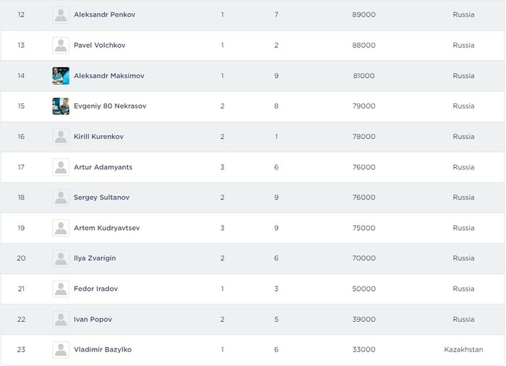Open Evgeniy 80 Nekrasov's profile photo
The width and height of the screenshot is (506, 366).
click(x=61, y=106)
